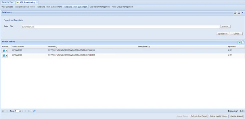Export search results with the green spreadsheet icon
245x119 pixels.
point(239,42)
